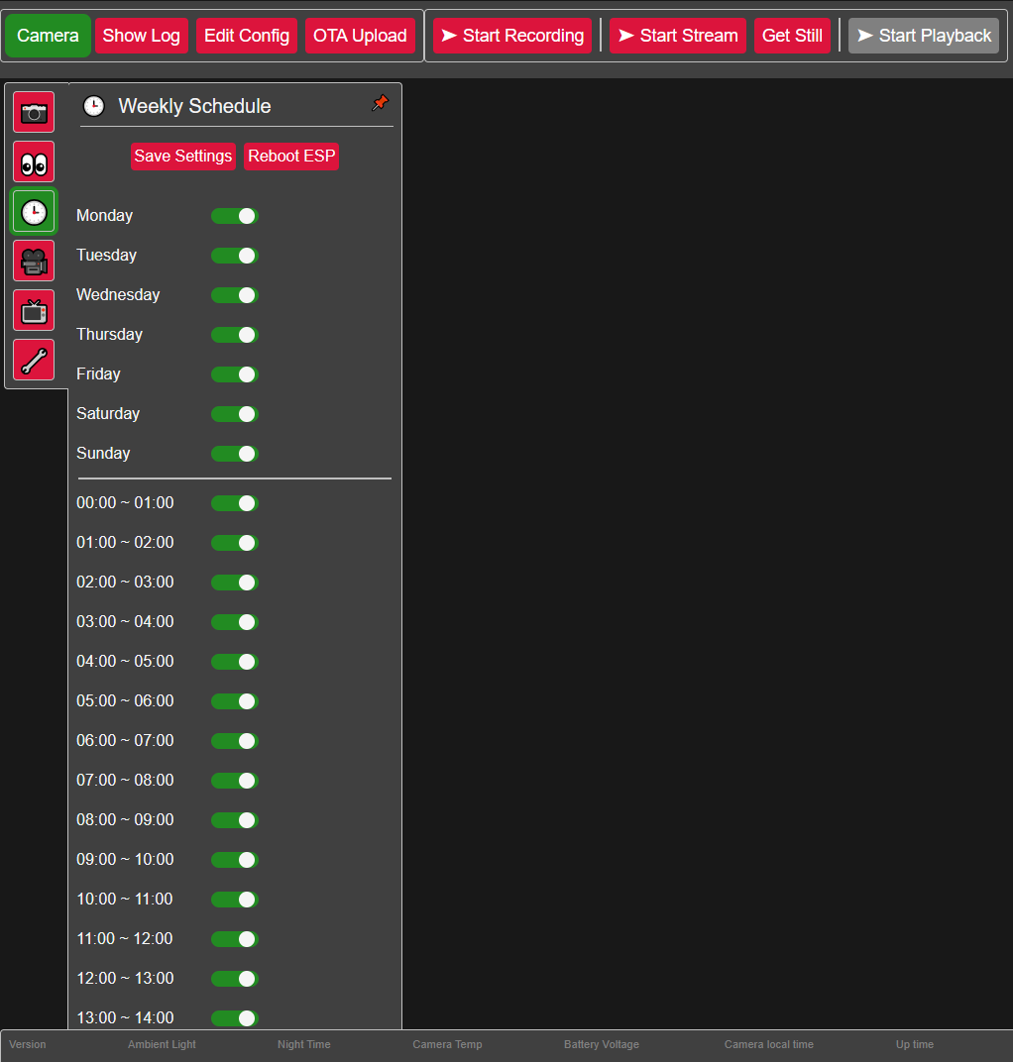Toggle the 08:00 ~ 09:00 time slot
This screenshot has height=1062, width=1013.
pos(235,820)
